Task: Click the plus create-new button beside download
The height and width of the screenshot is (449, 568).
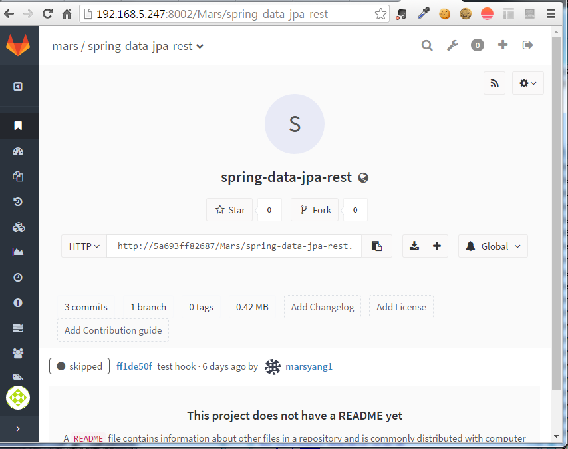Action: click(x=437, y=246)
